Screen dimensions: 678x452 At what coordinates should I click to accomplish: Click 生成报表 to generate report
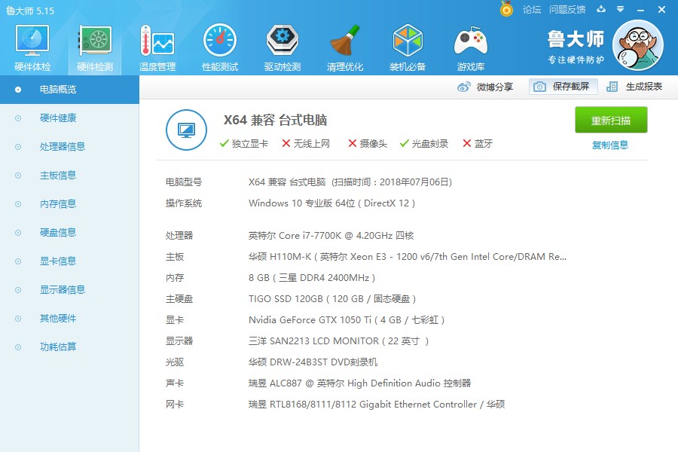click(x=635, y=87)
